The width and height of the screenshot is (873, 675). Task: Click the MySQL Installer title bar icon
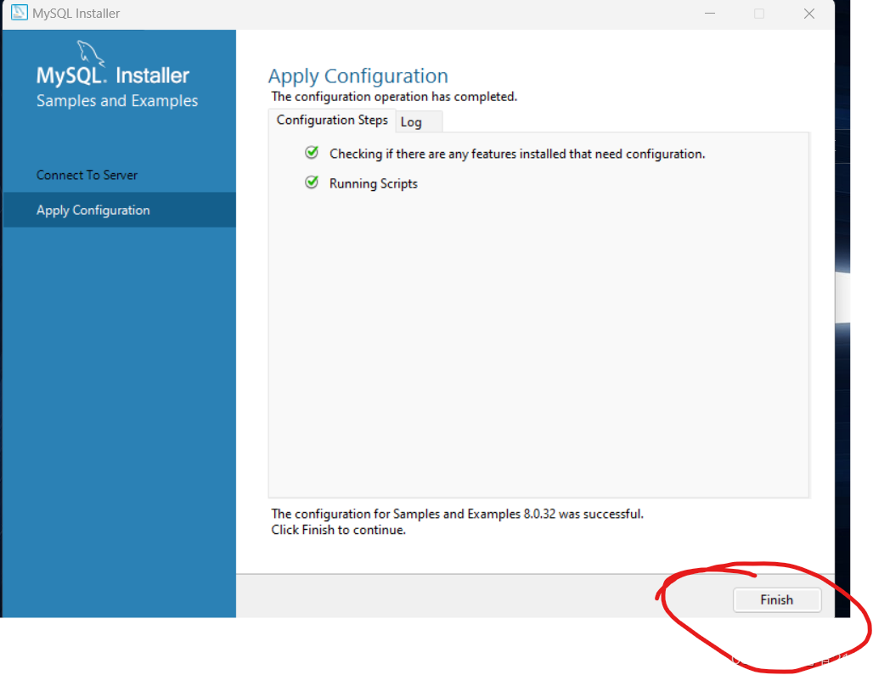(x=19, y=13)
